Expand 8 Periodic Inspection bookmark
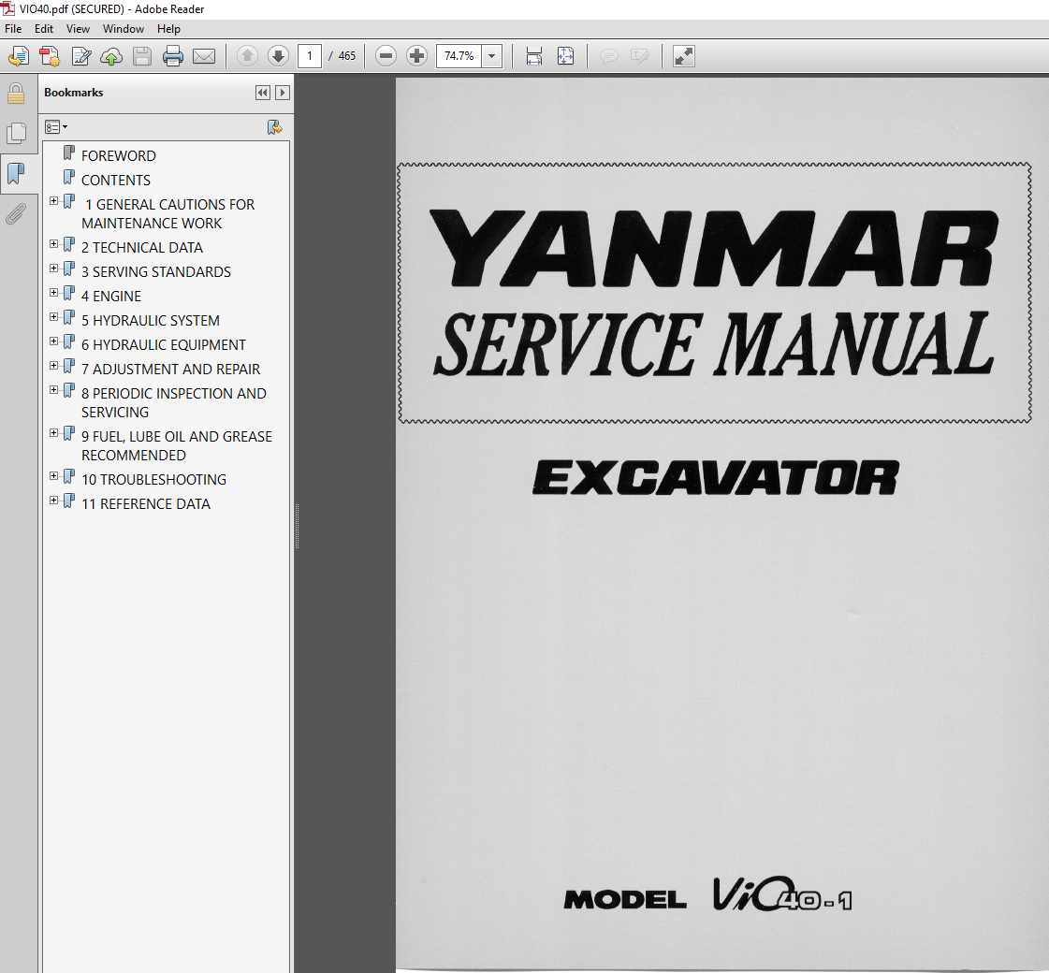 click(x=54, y=390)
